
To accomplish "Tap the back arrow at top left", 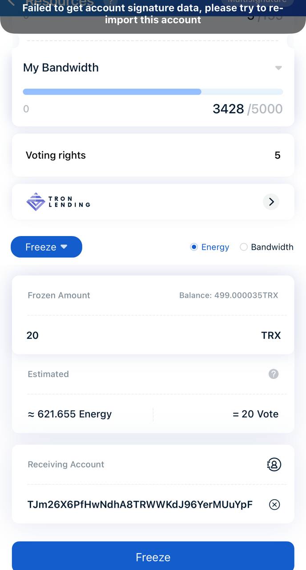I will (x=11, y=3).
